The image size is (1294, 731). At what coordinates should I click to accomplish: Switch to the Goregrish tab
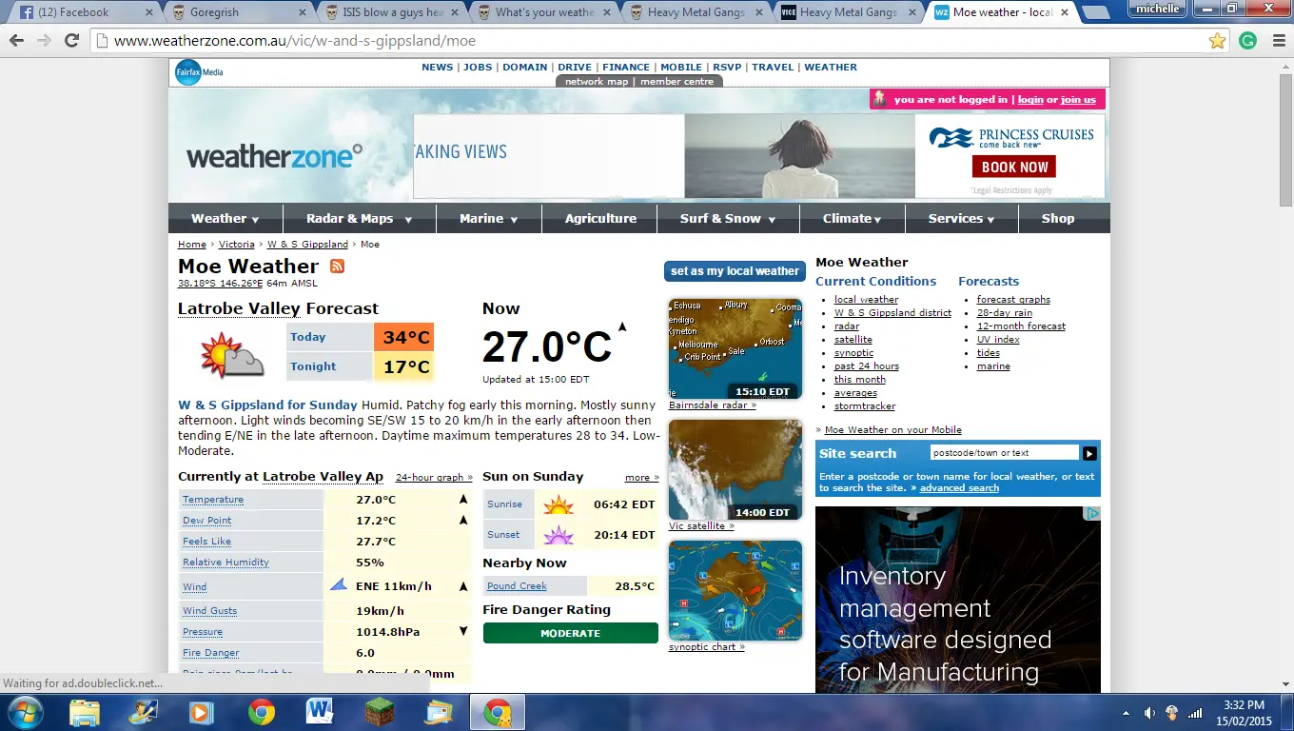coord(238,12)
